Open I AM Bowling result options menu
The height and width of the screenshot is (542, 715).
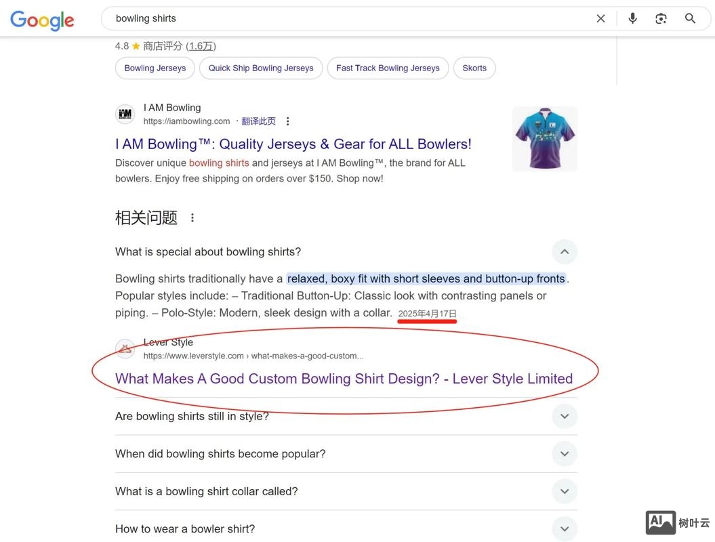click(x=288, y=121)
